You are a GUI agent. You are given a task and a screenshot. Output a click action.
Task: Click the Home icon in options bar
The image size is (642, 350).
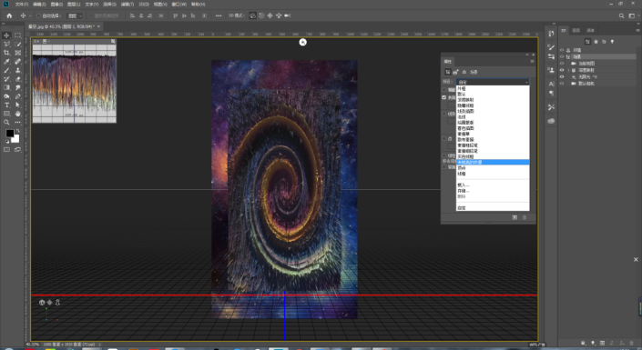9,15
